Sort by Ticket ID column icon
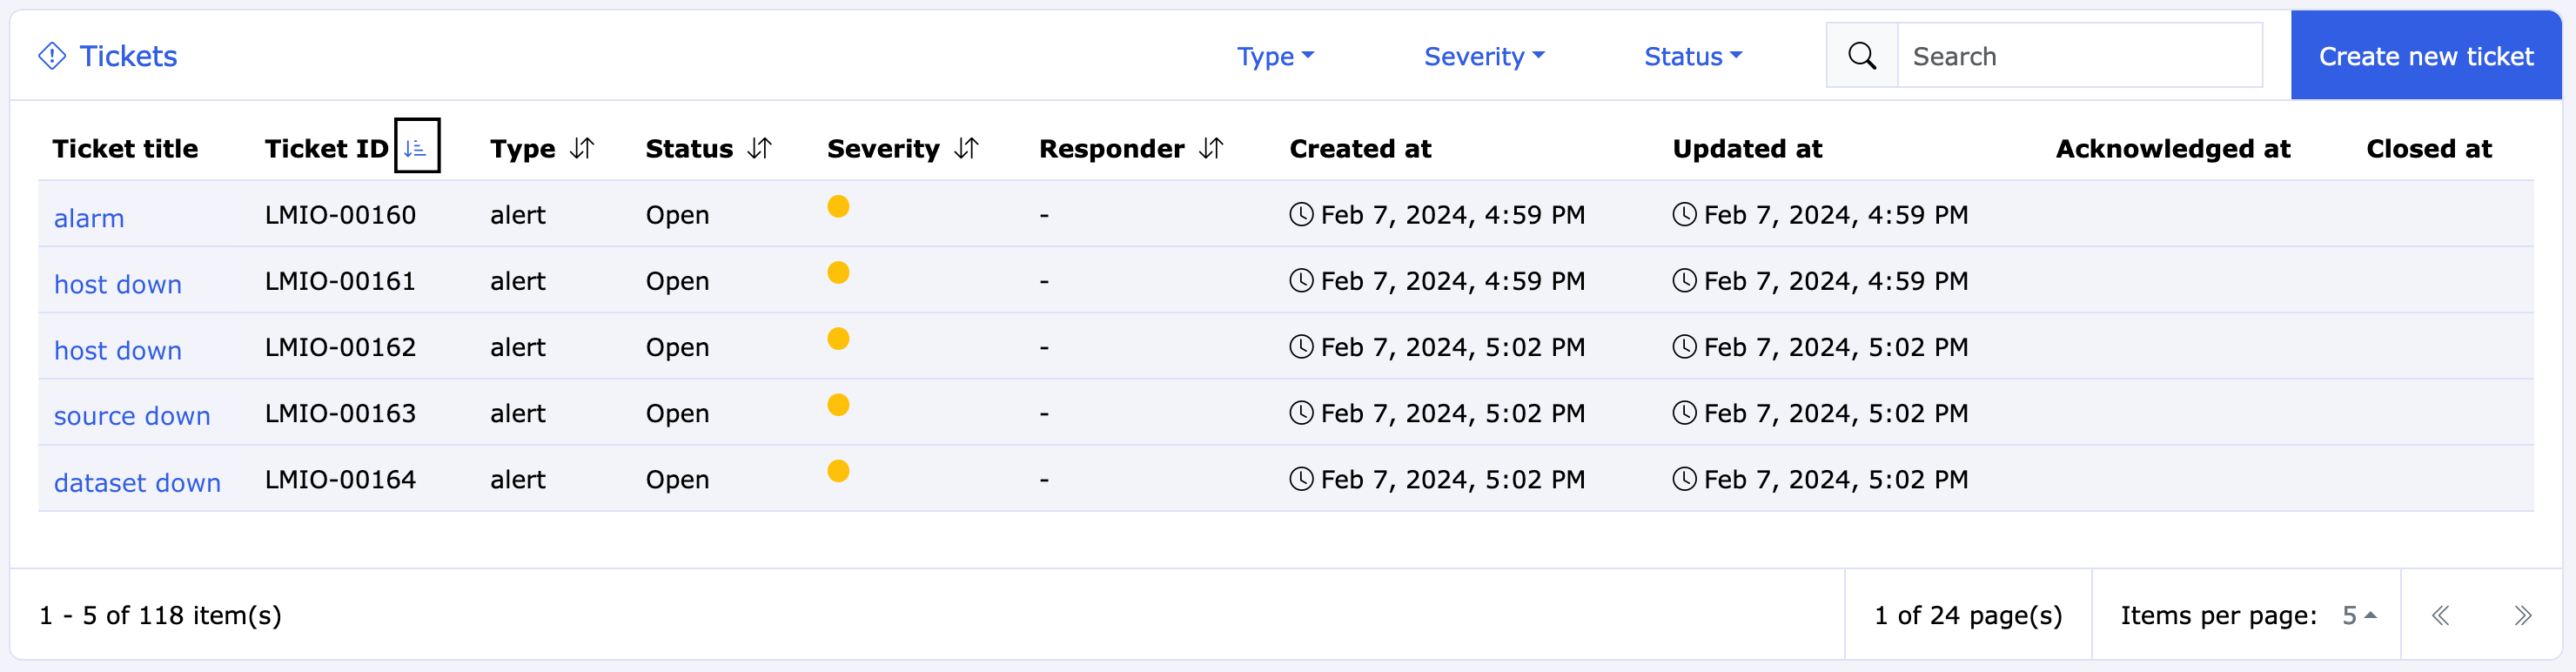2576x672 pixels. 416,148
